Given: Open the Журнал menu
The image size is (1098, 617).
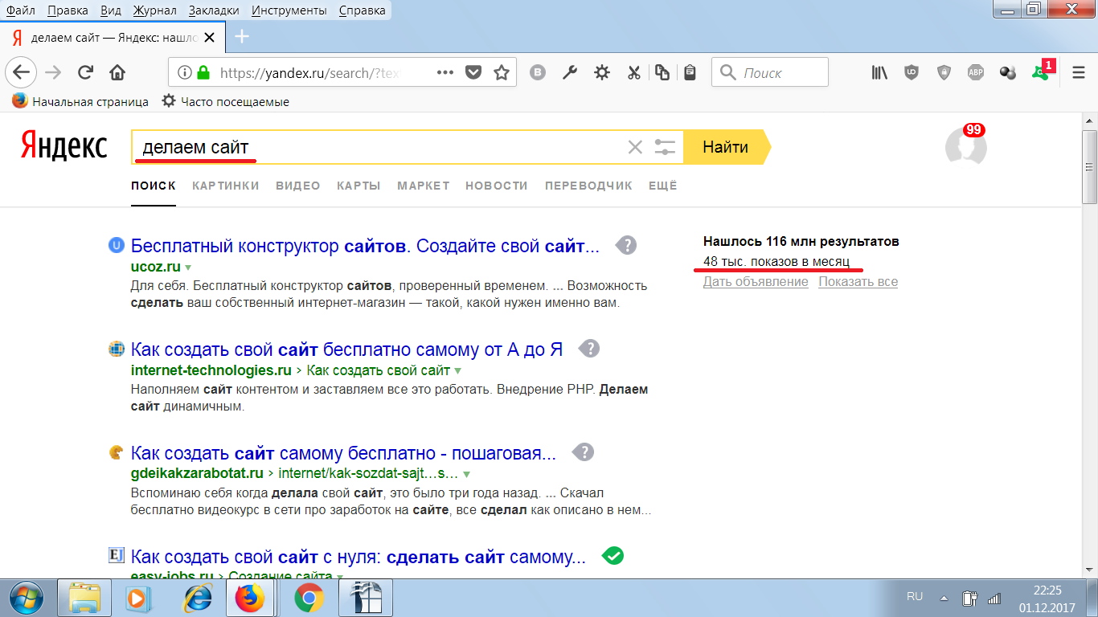Looking at the screenshot, I should (x=155, y=10).
